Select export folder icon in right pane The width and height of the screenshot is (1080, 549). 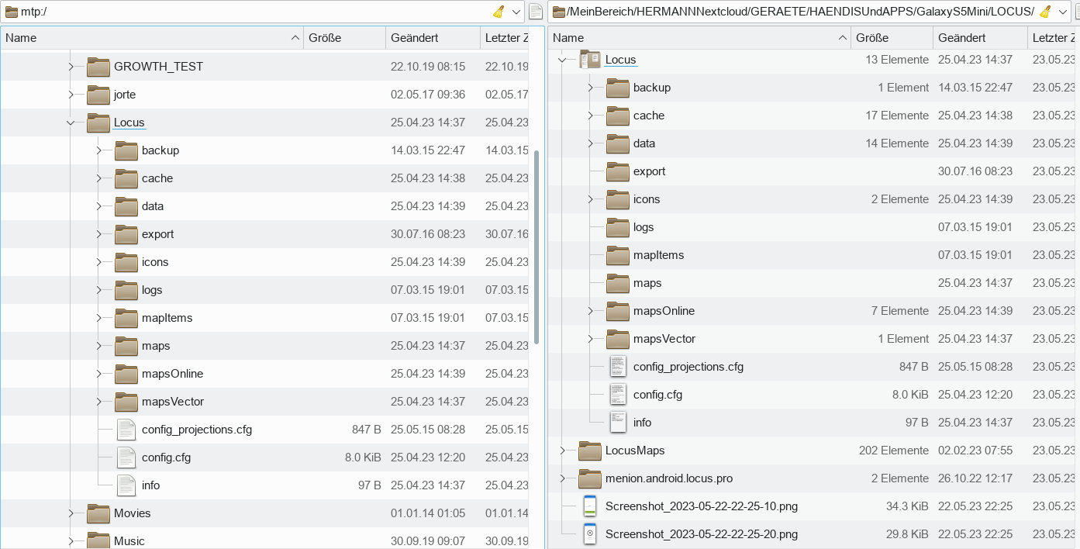618,171
